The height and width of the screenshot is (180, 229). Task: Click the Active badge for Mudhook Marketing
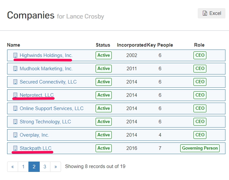pyautogui.click(x=104, y=69)
